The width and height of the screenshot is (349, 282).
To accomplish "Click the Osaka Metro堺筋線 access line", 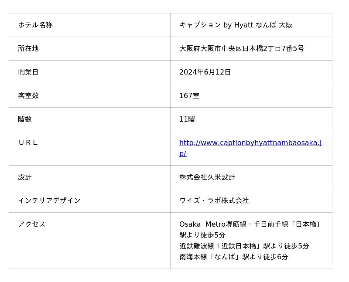I will pos(250,224).
